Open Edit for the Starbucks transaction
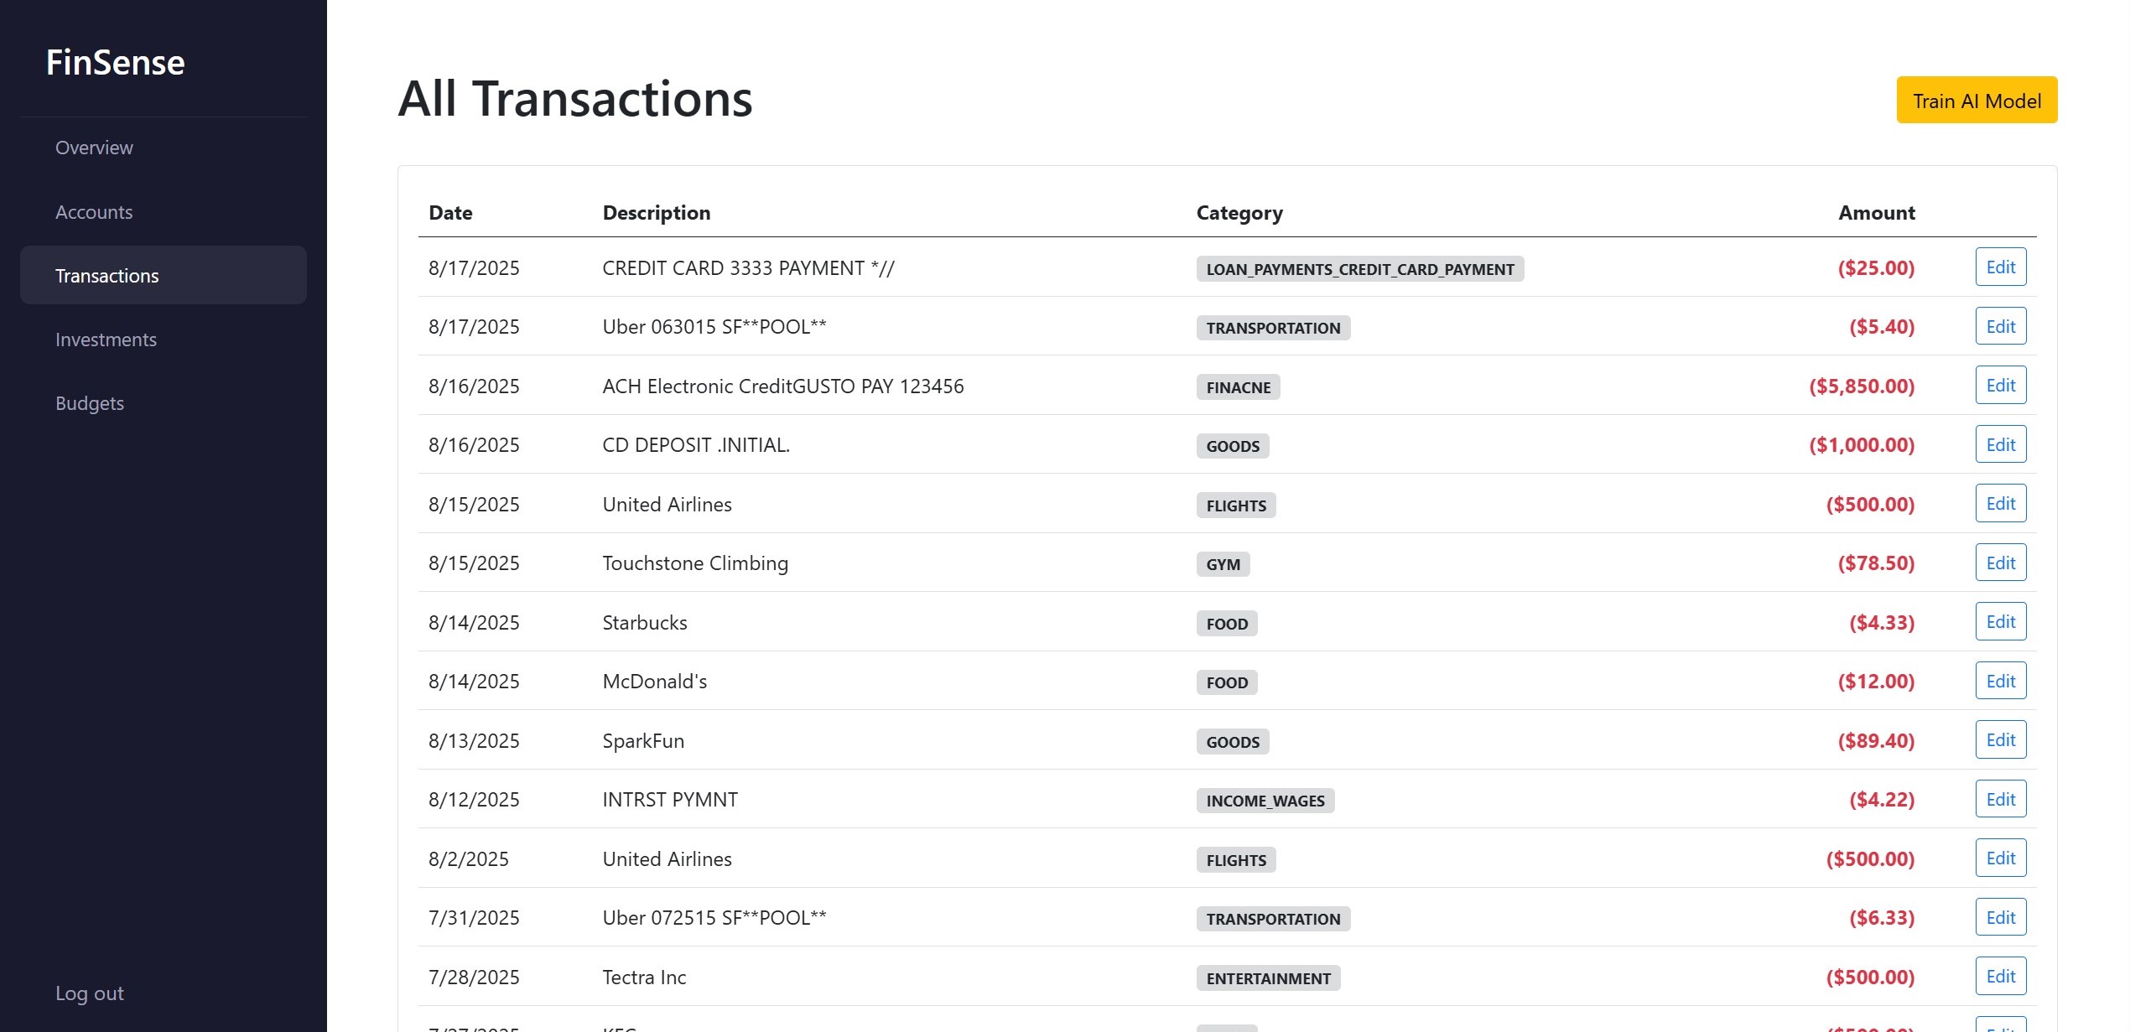Screen dimensions: 2130x1032 [x=2000, y=622]
